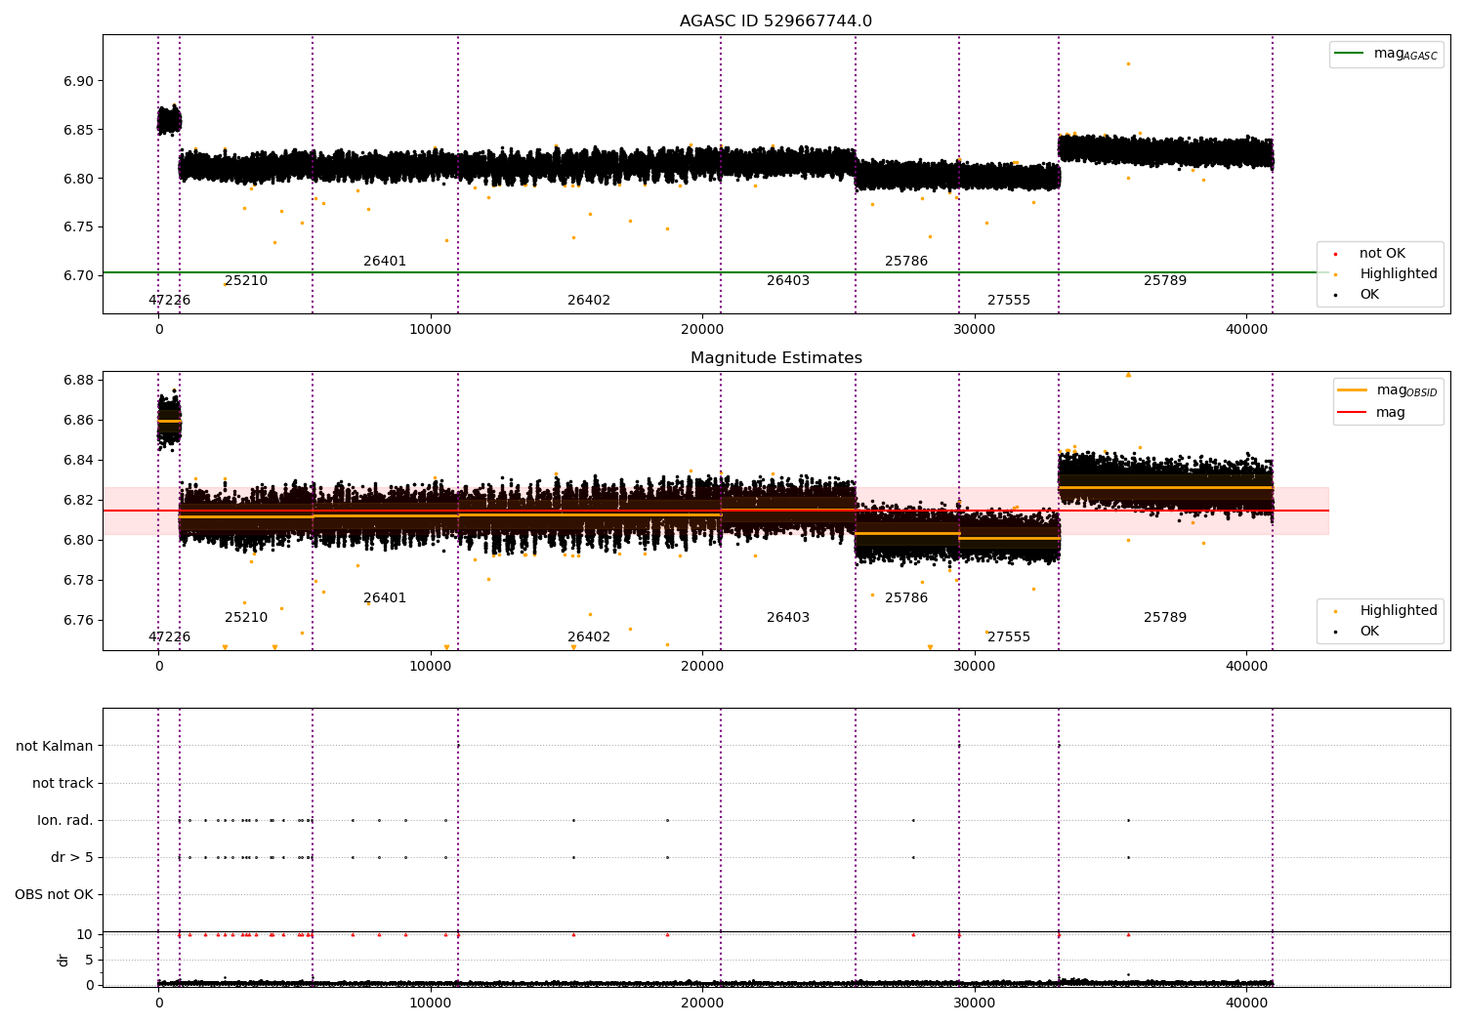1465x1025 pixels.
Task: Click the "Magnitude Estimates" plot title
Action: pos(775,358)
